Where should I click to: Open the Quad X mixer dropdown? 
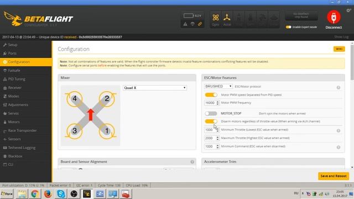pos(155,88)
